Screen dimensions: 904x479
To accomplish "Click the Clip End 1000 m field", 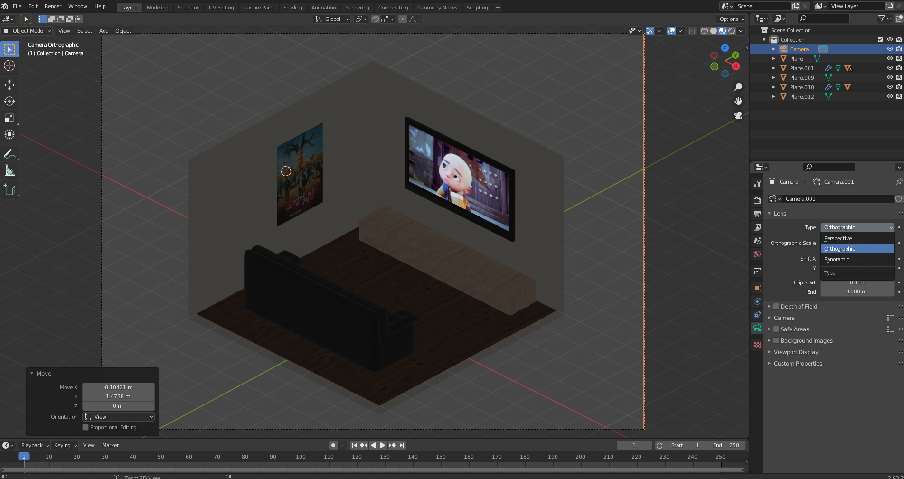I will (x=857, y=291).
